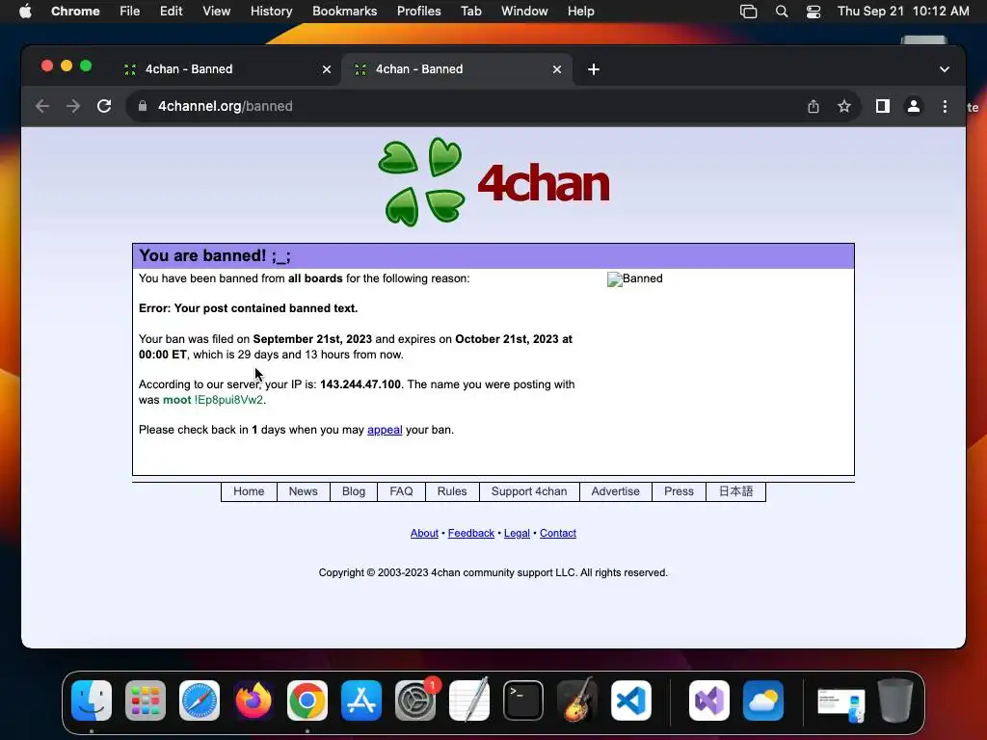Screen dimensions: 987x740
Task: Open Launchpad from the Dock
Action: [x=146, y=700]
